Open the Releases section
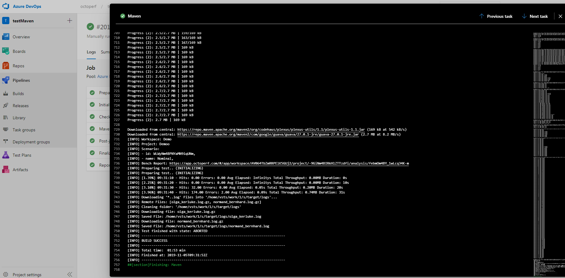The height and width of the screenshot is (278, 565). 20,105
